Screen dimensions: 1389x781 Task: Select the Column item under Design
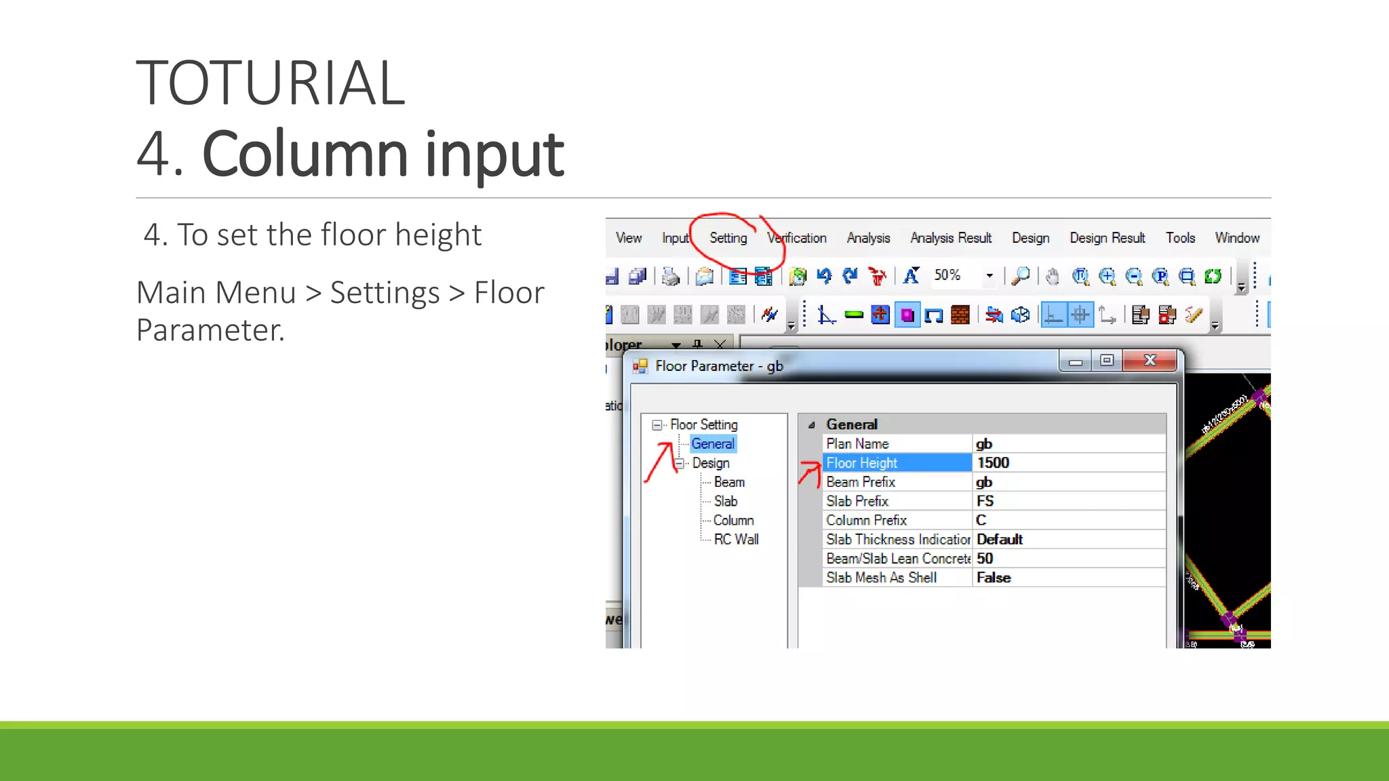tap(733, 520)
